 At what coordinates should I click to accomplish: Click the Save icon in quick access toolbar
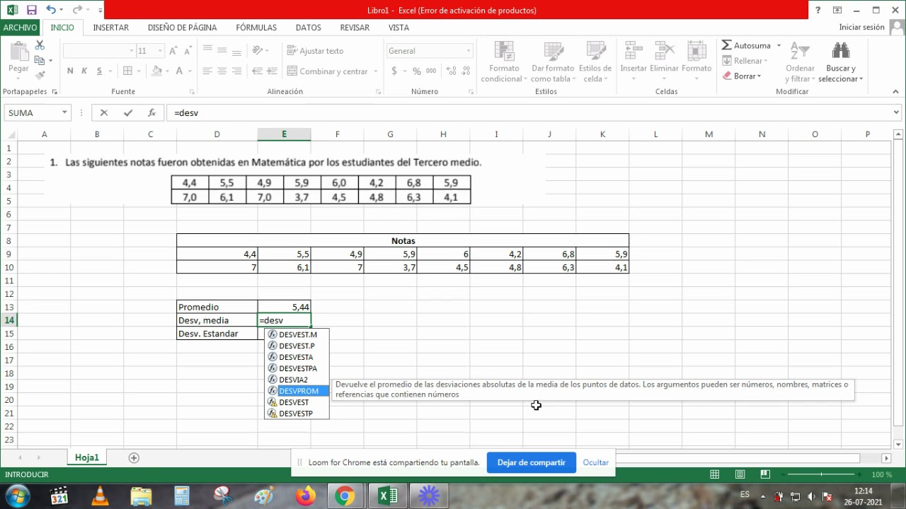[x=31, y=10]
